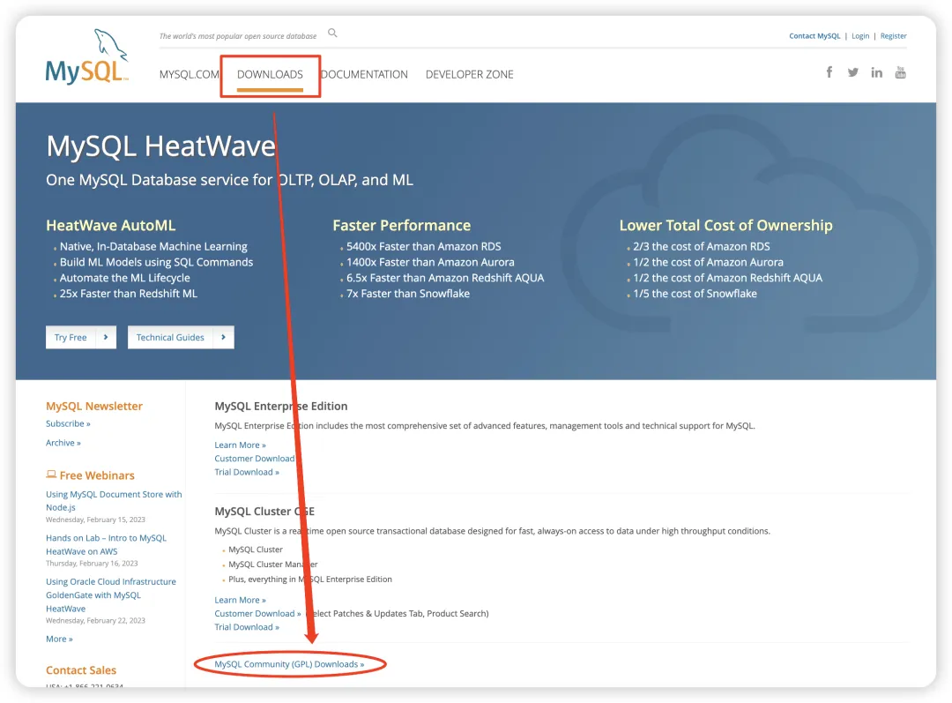Screen dimensions: 952x703
Task: Open the Login link
Action: [x=860, y=36]
